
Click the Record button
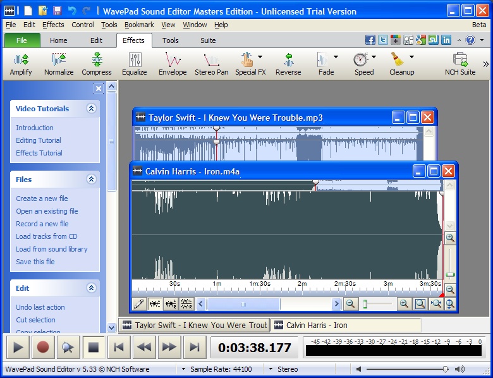pos(43,347)
